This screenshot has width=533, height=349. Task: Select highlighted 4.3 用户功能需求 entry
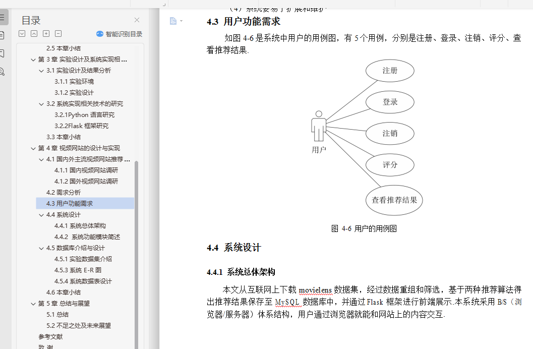[x=85, y=204]
